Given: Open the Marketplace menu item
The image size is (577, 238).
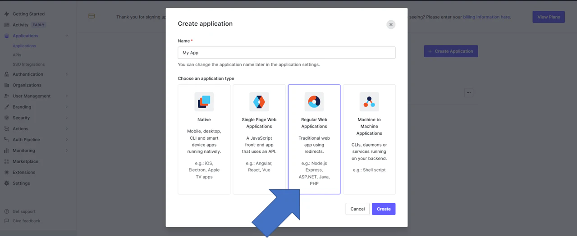Looking at the screenshot, I should pos(25,161).
